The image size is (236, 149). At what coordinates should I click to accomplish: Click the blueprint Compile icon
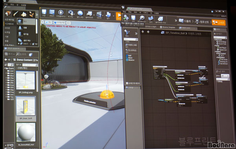[x=126, y=18]
